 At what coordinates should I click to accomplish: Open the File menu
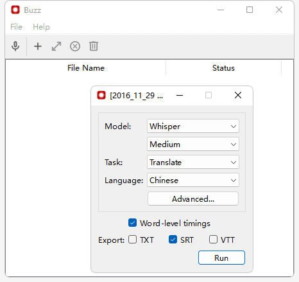tap(16, 27)
